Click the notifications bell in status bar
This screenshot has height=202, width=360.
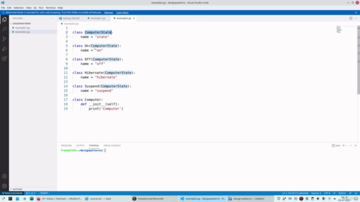[x=356, y=193]
